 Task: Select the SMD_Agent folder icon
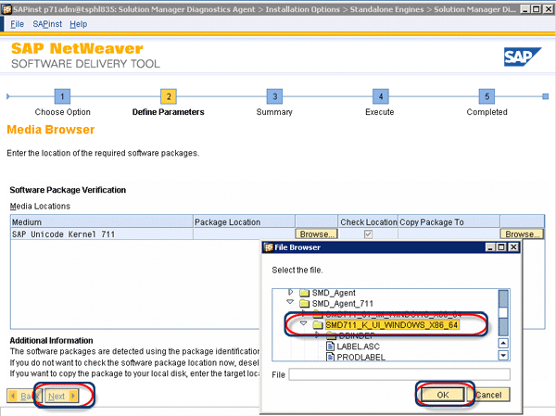[x=304, y=293]
